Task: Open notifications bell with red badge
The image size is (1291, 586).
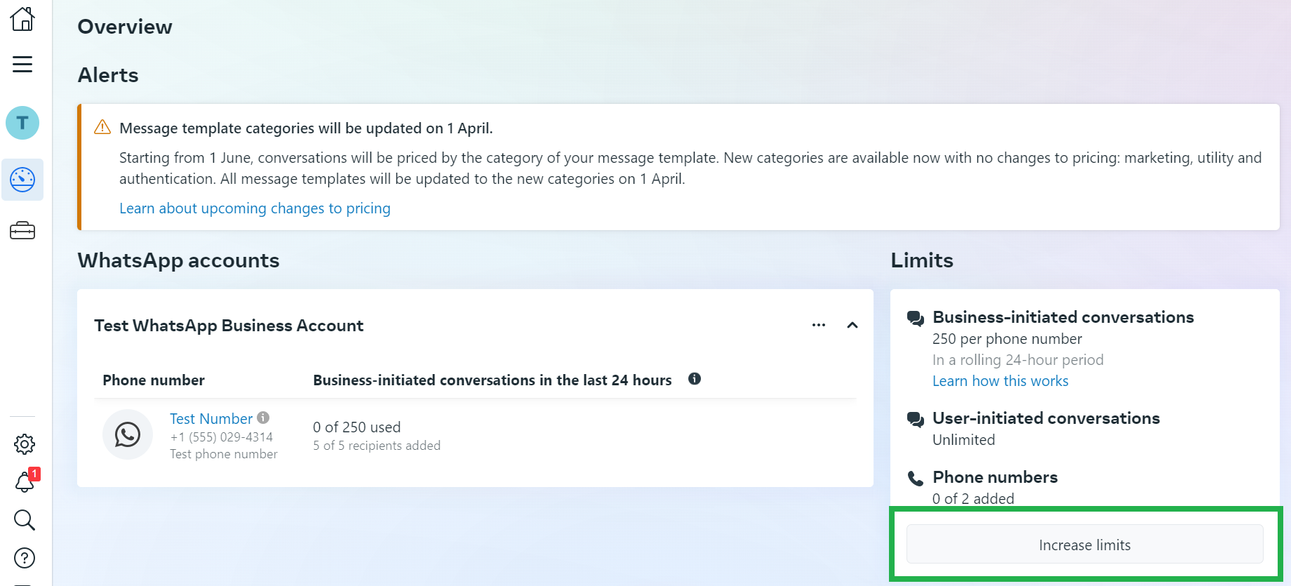Action: pyautogui.click(x=25, y=482)
